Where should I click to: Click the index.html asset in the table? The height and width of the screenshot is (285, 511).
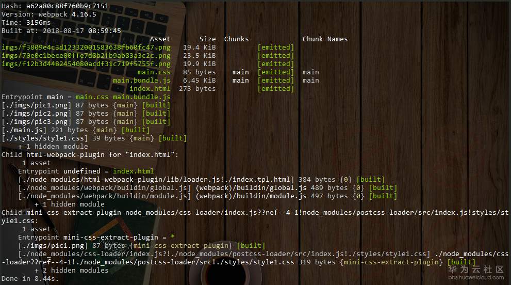click(x=150, y=88)
